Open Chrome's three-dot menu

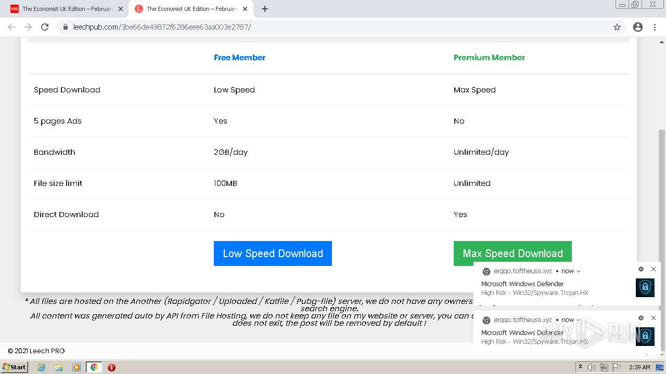pyautogui.click(x=655, y=27)
